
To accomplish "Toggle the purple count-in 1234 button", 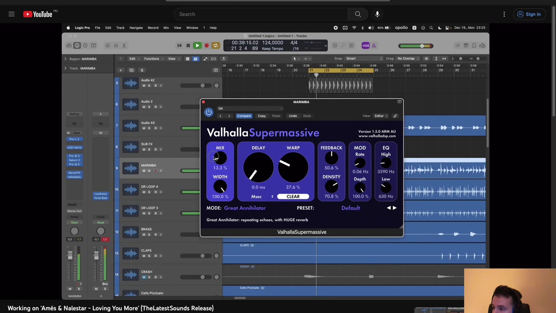I will [365, 45].
